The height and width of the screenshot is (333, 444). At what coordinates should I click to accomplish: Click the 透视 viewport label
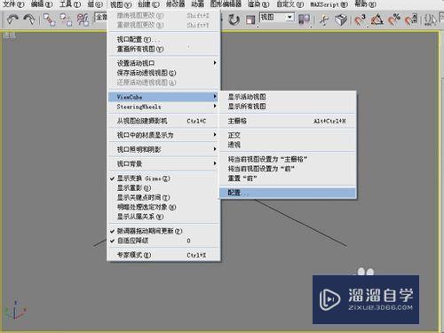coord(9,36)
